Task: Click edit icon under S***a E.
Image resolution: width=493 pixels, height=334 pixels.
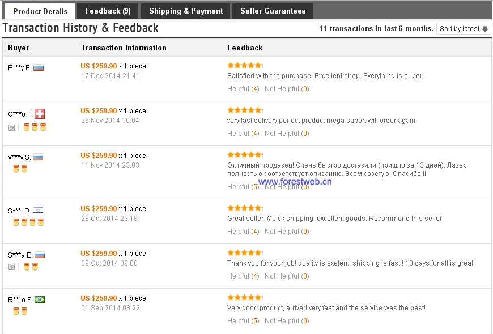Action: tap(11, 267)
